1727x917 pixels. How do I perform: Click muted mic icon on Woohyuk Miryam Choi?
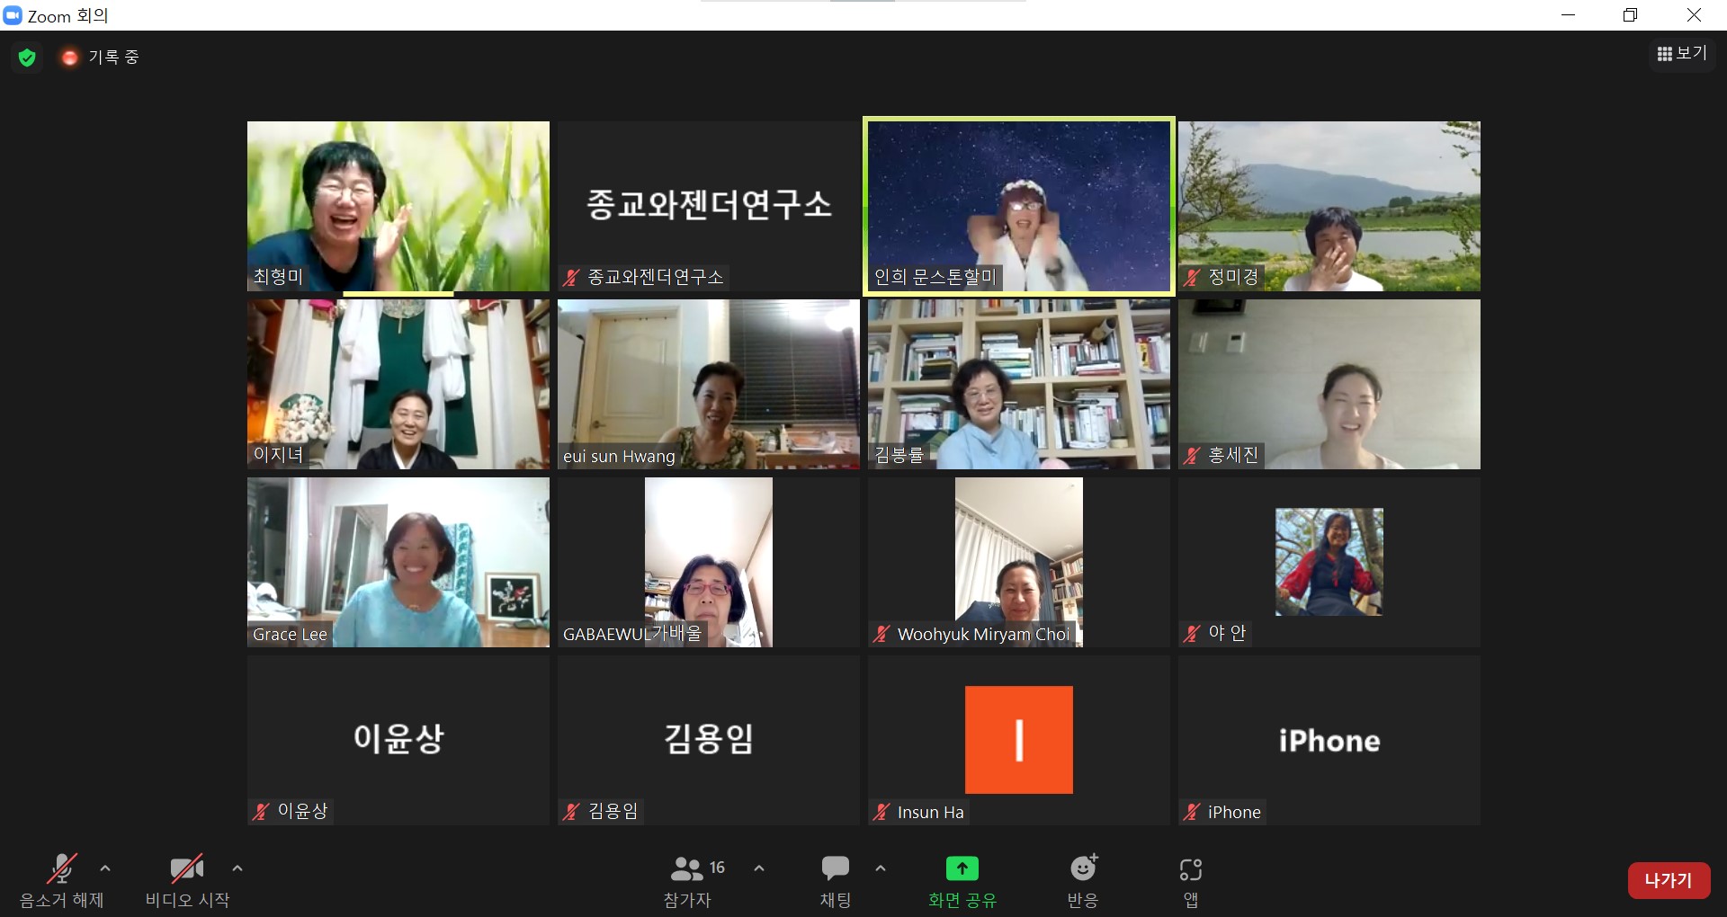[x=881, y=634]
